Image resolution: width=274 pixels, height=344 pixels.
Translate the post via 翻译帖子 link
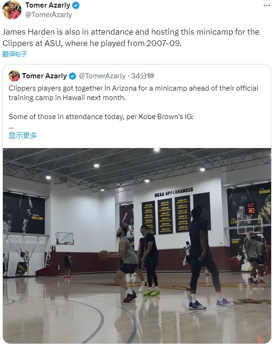coord(15,54)
